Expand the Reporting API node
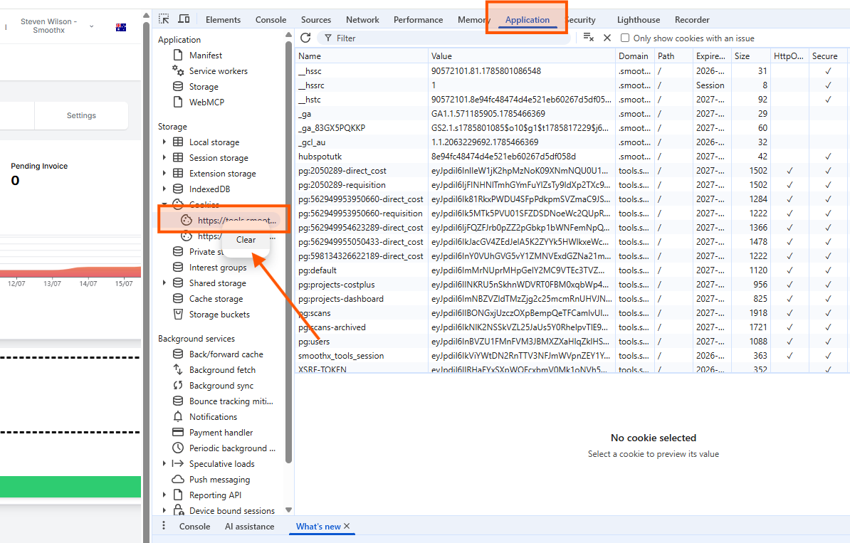The height and width of the screenshot is (543, 850). pos(164,495)
